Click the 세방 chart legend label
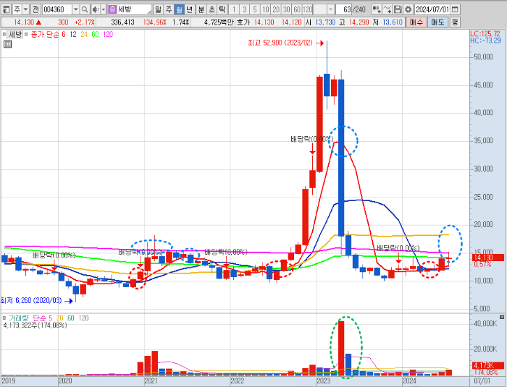 (15, 34)
